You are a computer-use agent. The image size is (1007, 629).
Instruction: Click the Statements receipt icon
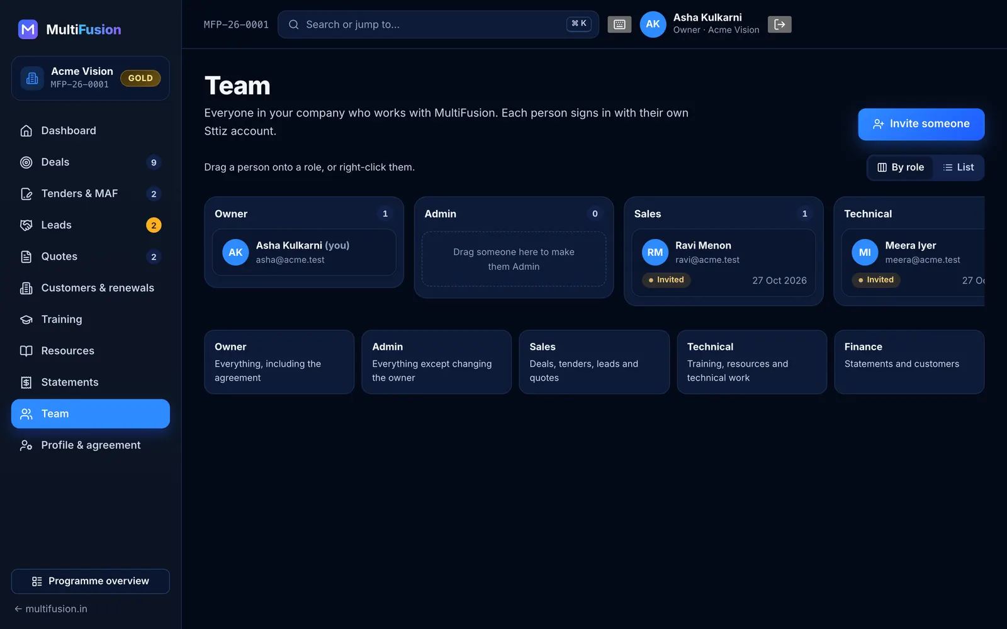click(x=26, y=382)
